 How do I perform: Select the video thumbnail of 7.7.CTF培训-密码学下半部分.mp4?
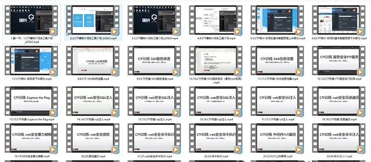[31, 61]
